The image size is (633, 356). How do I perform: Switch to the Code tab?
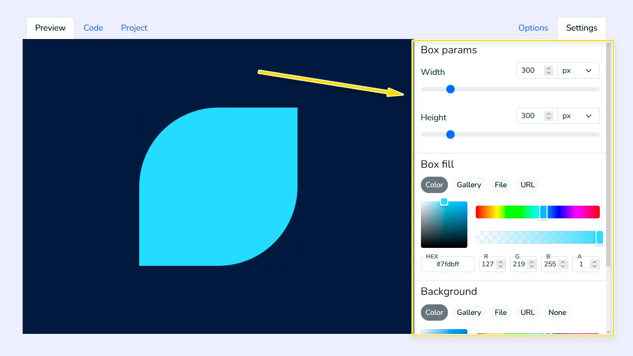(x=93, y=27)
